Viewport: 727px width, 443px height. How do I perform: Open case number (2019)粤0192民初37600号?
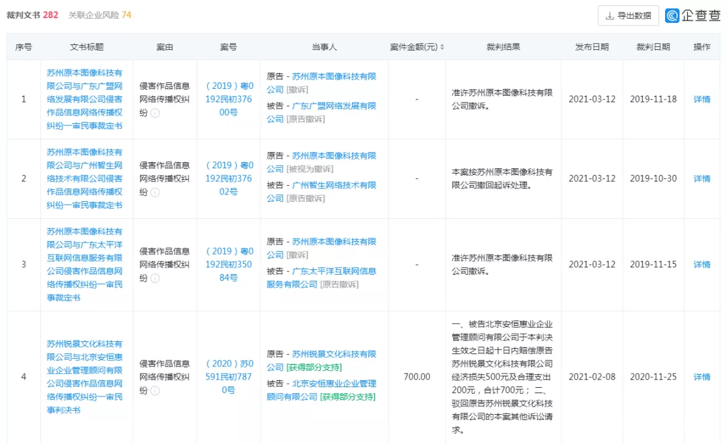[229, 99]
